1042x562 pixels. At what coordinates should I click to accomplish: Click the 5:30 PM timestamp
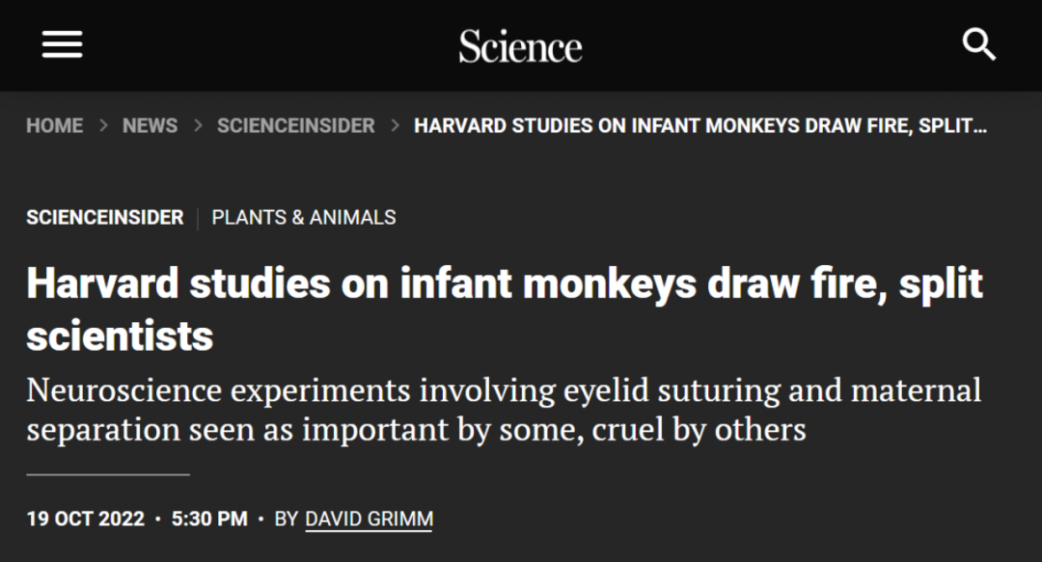[x=209, y=519]
